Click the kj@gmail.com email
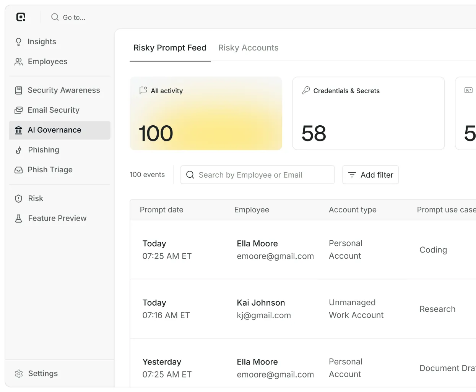 pos(264,315)
